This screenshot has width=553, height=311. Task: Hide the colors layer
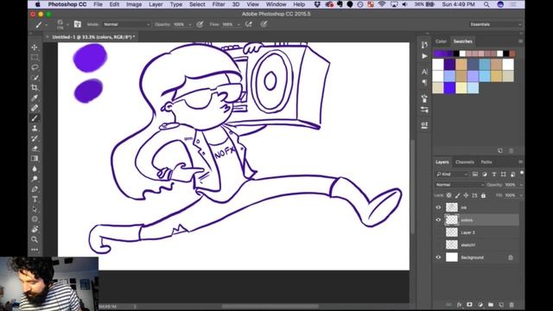(438, 220)
